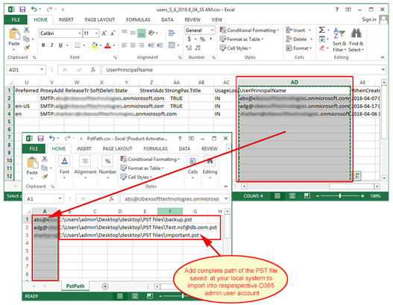393x305 pixels.
Task: Click Sort & Filter icon
Action: pos(339,33)
